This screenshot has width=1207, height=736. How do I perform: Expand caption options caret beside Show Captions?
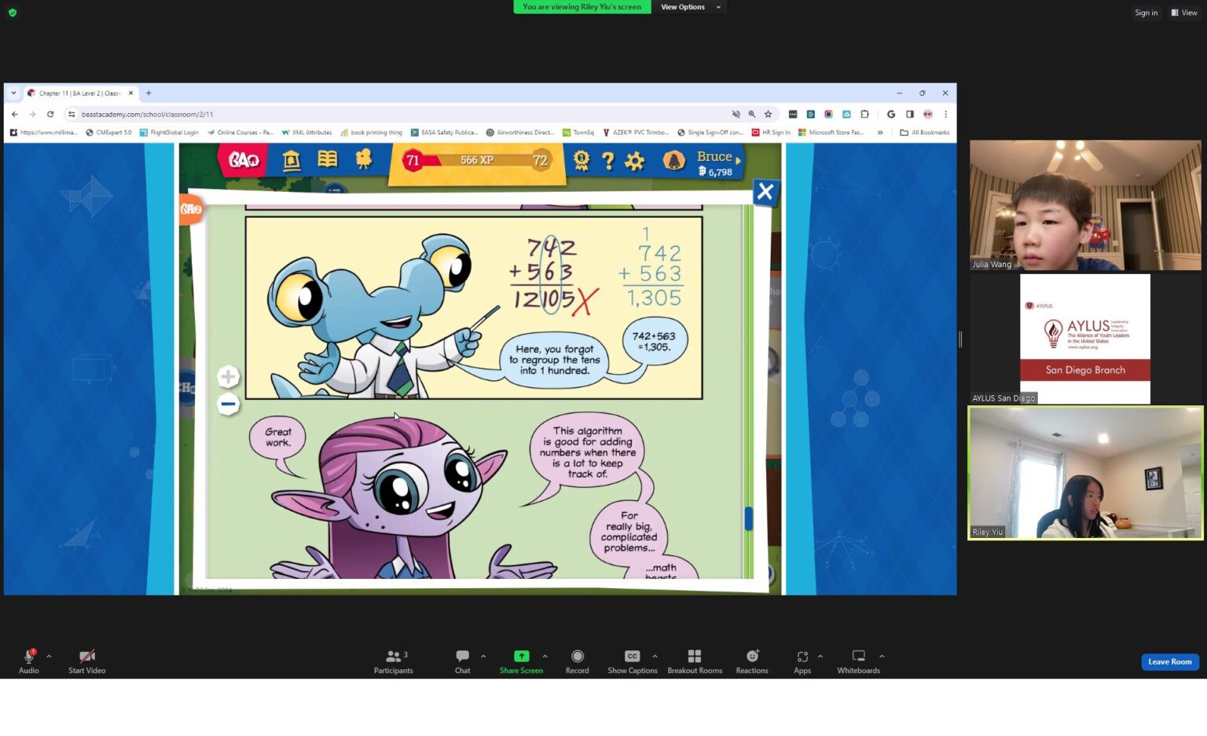click(x=655, y=656)
